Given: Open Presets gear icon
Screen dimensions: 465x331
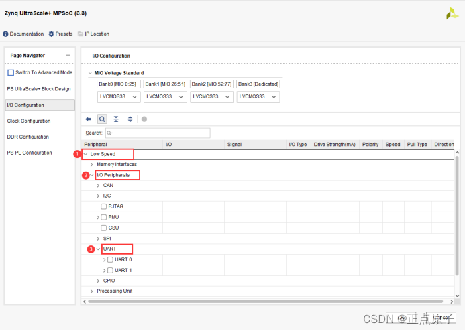Looking at the screenshot, I should coord(51,34).
